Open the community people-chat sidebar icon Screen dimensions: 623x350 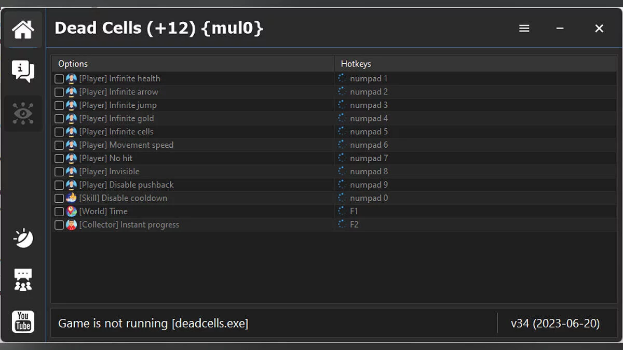click(x=23, y=279)
